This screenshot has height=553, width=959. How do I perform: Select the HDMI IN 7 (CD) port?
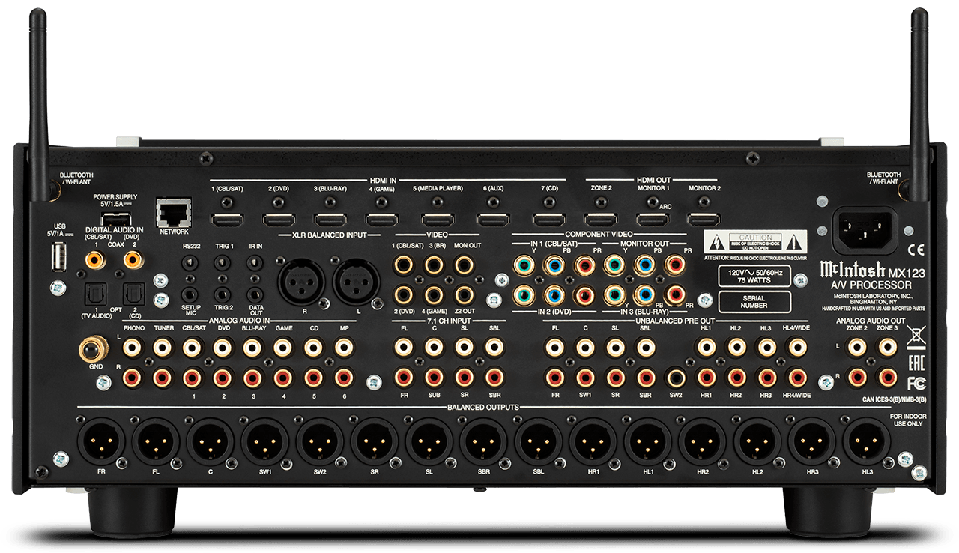coord(549,220)
